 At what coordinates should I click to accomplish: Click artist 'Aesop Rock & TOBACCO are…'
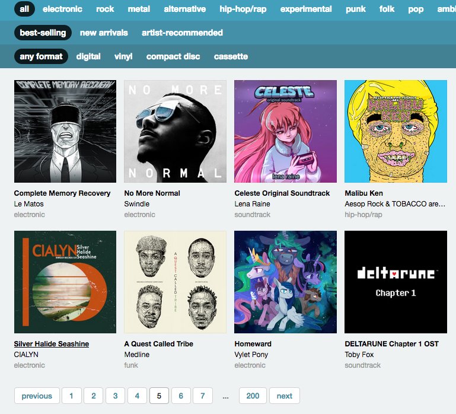point(395,204)
